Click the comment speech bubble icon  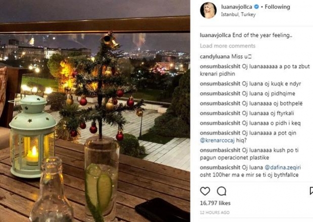221,191
